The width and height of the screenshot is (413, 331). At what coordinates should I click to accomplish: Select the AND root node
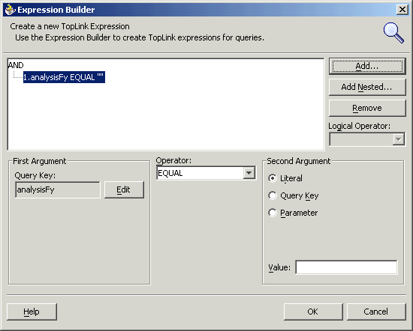pyautogui.click(x=16, y=65)
